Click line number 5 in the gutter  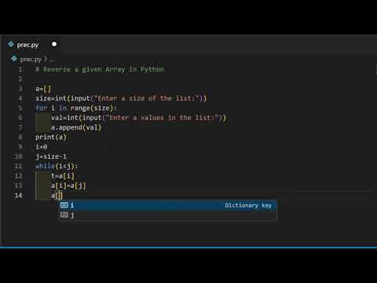tap(20, 108)
